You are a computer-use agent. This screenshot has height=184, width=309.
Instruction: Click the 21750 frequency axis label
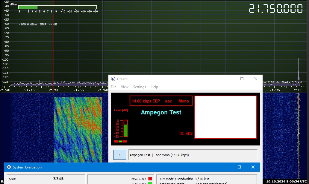[x=54, y=90]
